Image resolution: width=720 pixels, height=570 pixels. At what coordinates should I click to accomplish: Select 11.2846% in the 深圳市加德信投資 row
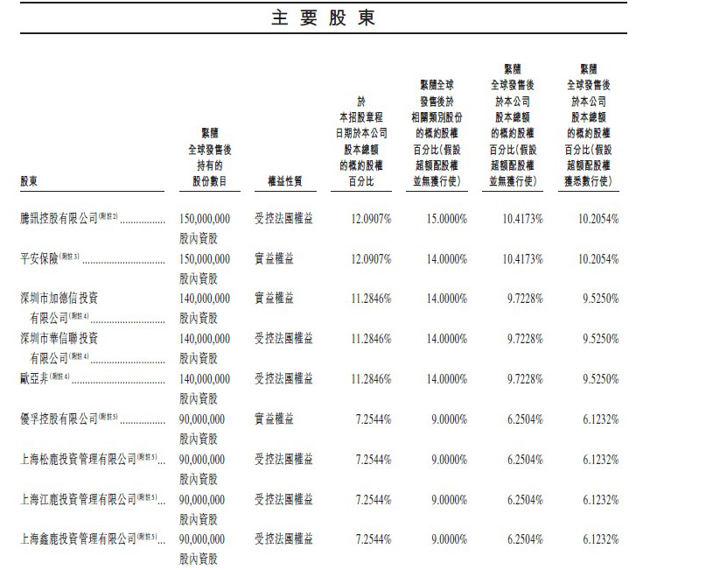(x=371, y=299)
